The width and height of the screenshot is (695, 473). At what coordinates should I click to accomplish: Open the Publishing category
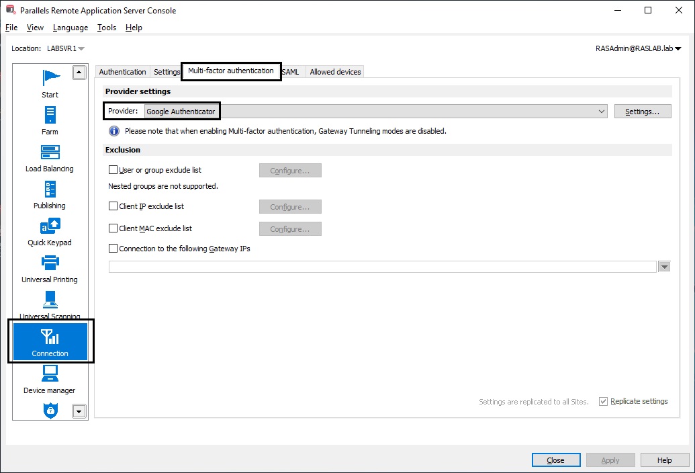tap(50, 195)
